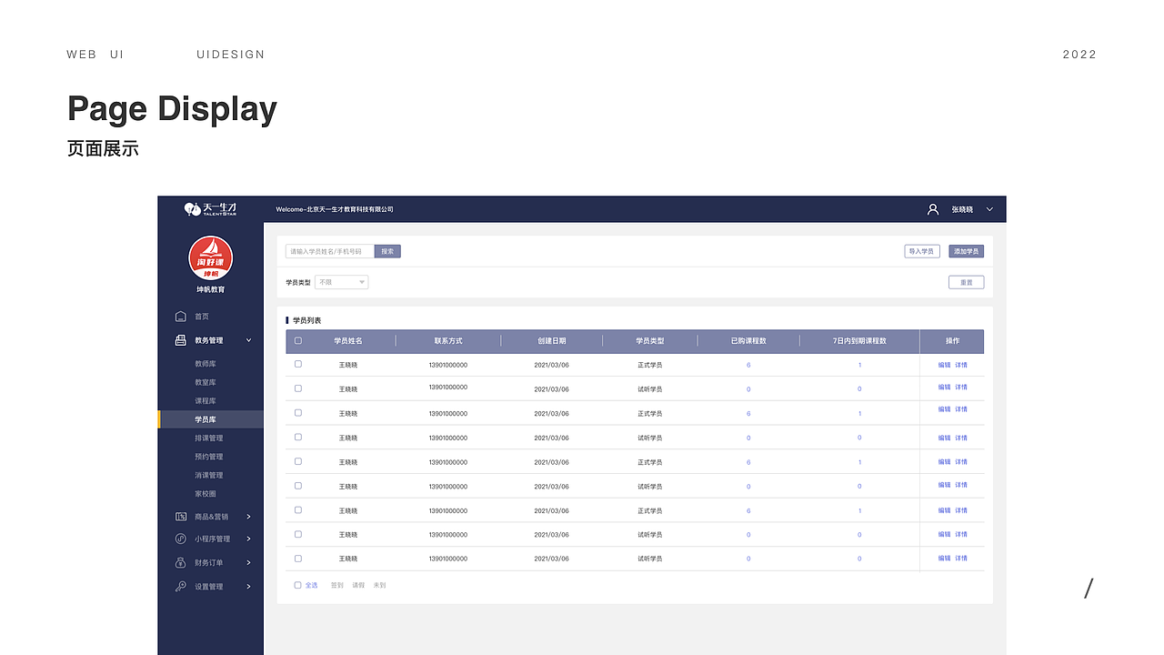Expand the 设置管理 submenu arrow
Viewport: 1164px width, 655px height.
[x=248, y=587]
